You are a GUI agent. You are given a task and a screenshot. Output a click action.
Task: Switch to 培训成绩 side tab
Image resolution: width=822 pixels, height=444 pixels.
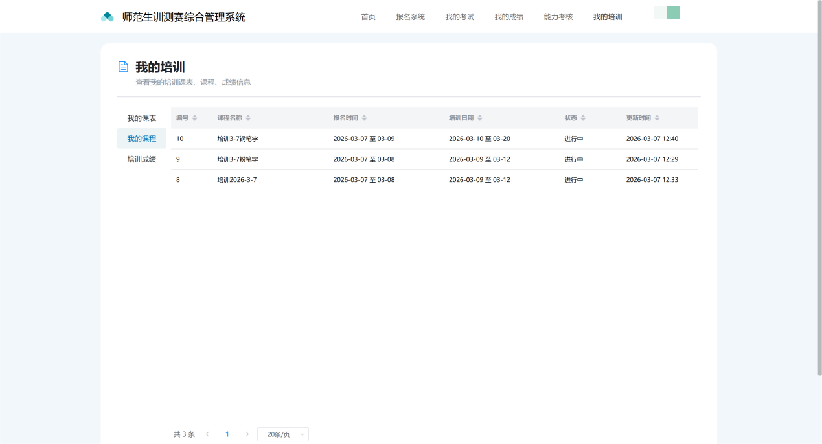tap(142, 159)
